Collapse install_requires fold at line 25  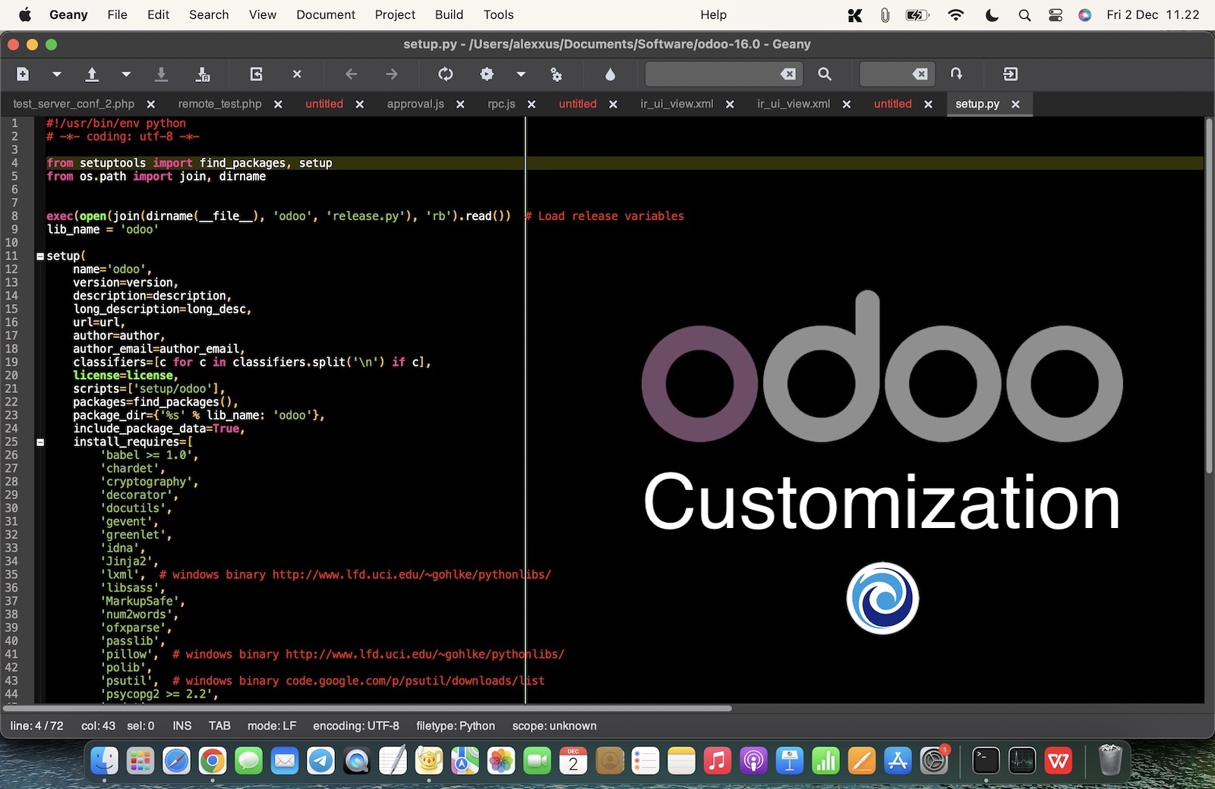click(40, 442)
